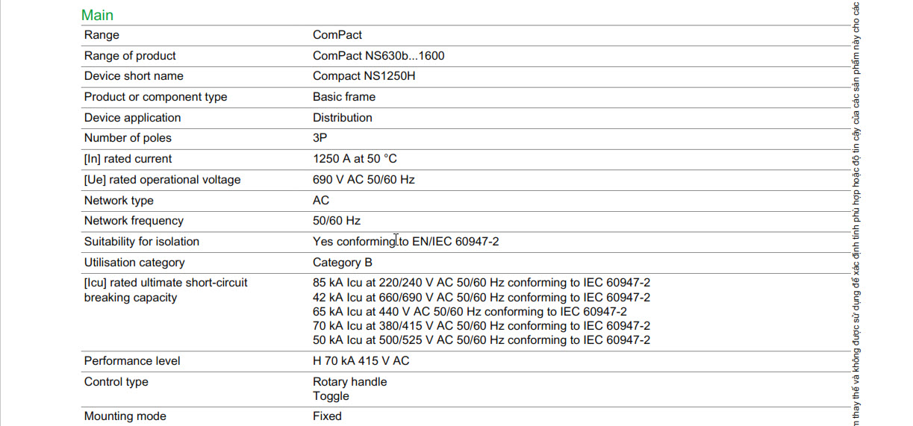Click the "Device application" row label
This screenshot has height=426, width=913.
pos(132,118)
